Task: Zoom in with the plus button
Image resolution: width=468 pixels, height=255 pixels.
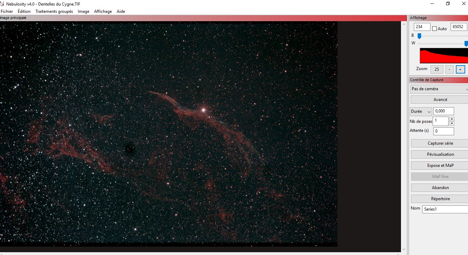Action: (460, 69)
